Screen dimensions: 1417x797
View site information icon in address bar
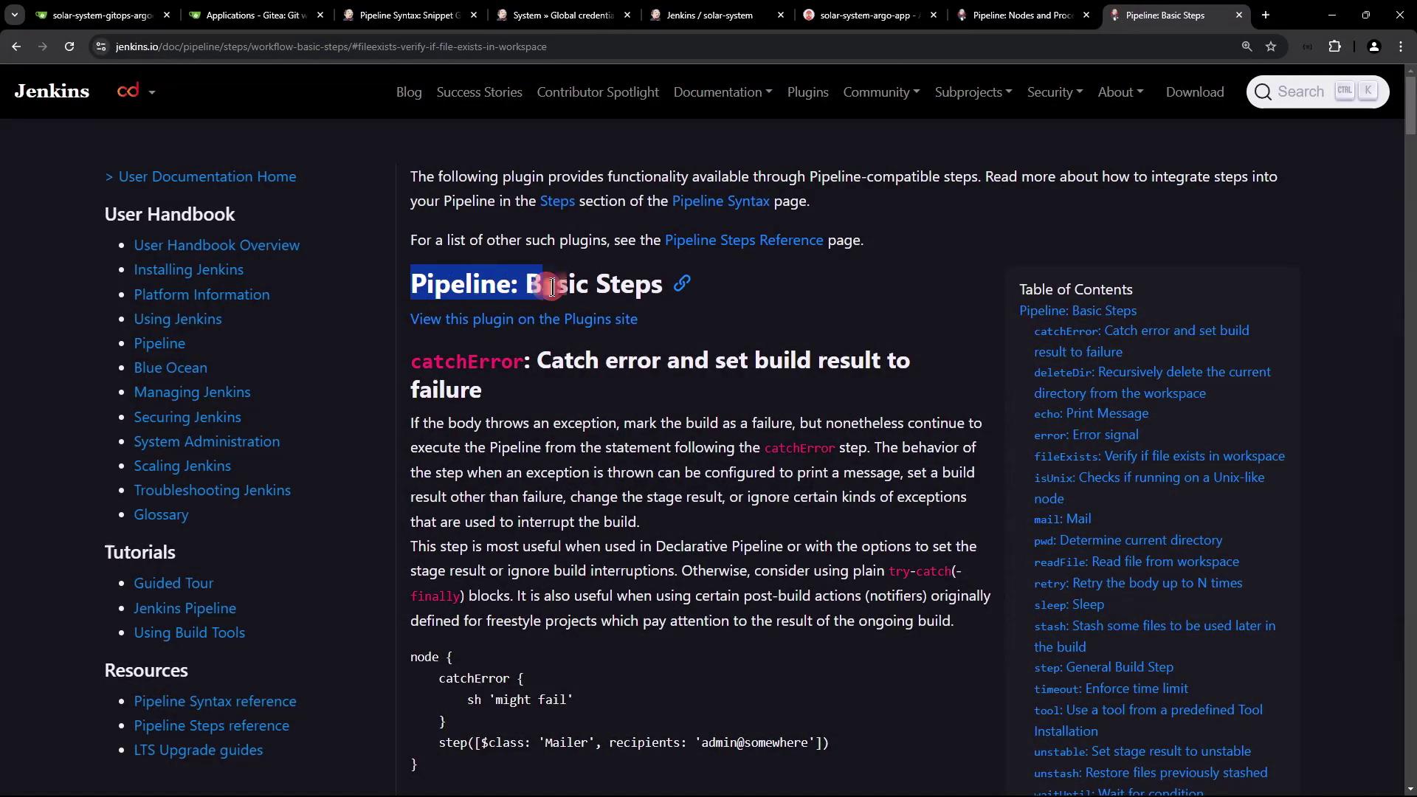[x=101, y=46]
